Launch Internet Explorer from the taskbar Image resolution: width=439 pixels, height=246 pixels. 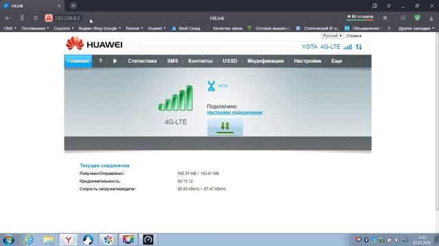[29, 240]
